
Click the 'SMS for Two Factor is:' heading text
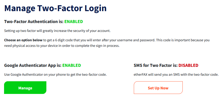[x=156, y=65]
